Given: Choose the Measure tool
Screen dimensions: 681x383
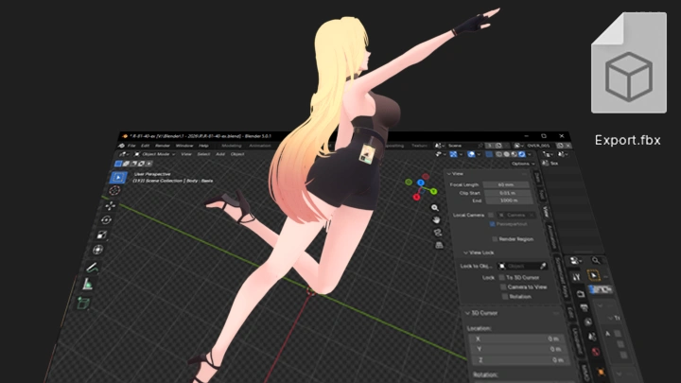Looking at the screenshot, I should pyautogui.click(x=88, y=284).
